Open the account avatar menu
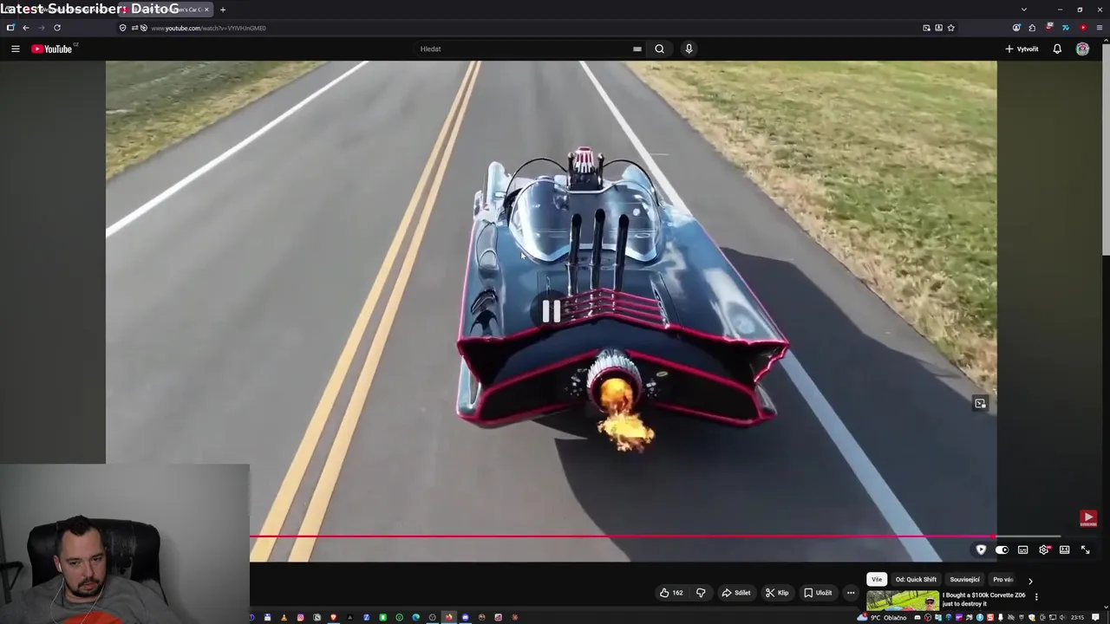 click(x=1082, y=49)
